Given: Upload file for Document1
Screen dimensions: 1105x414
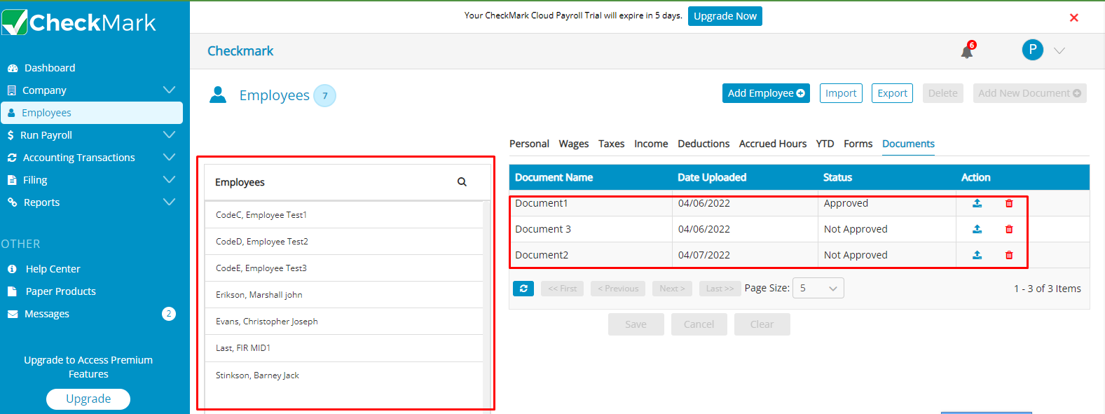Looking at the screenshot, I should click(977, 203).
